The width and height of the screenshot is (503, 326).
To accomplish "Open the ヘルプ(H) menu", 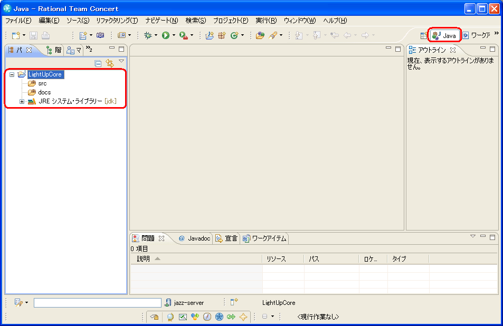I will (335, 21).
